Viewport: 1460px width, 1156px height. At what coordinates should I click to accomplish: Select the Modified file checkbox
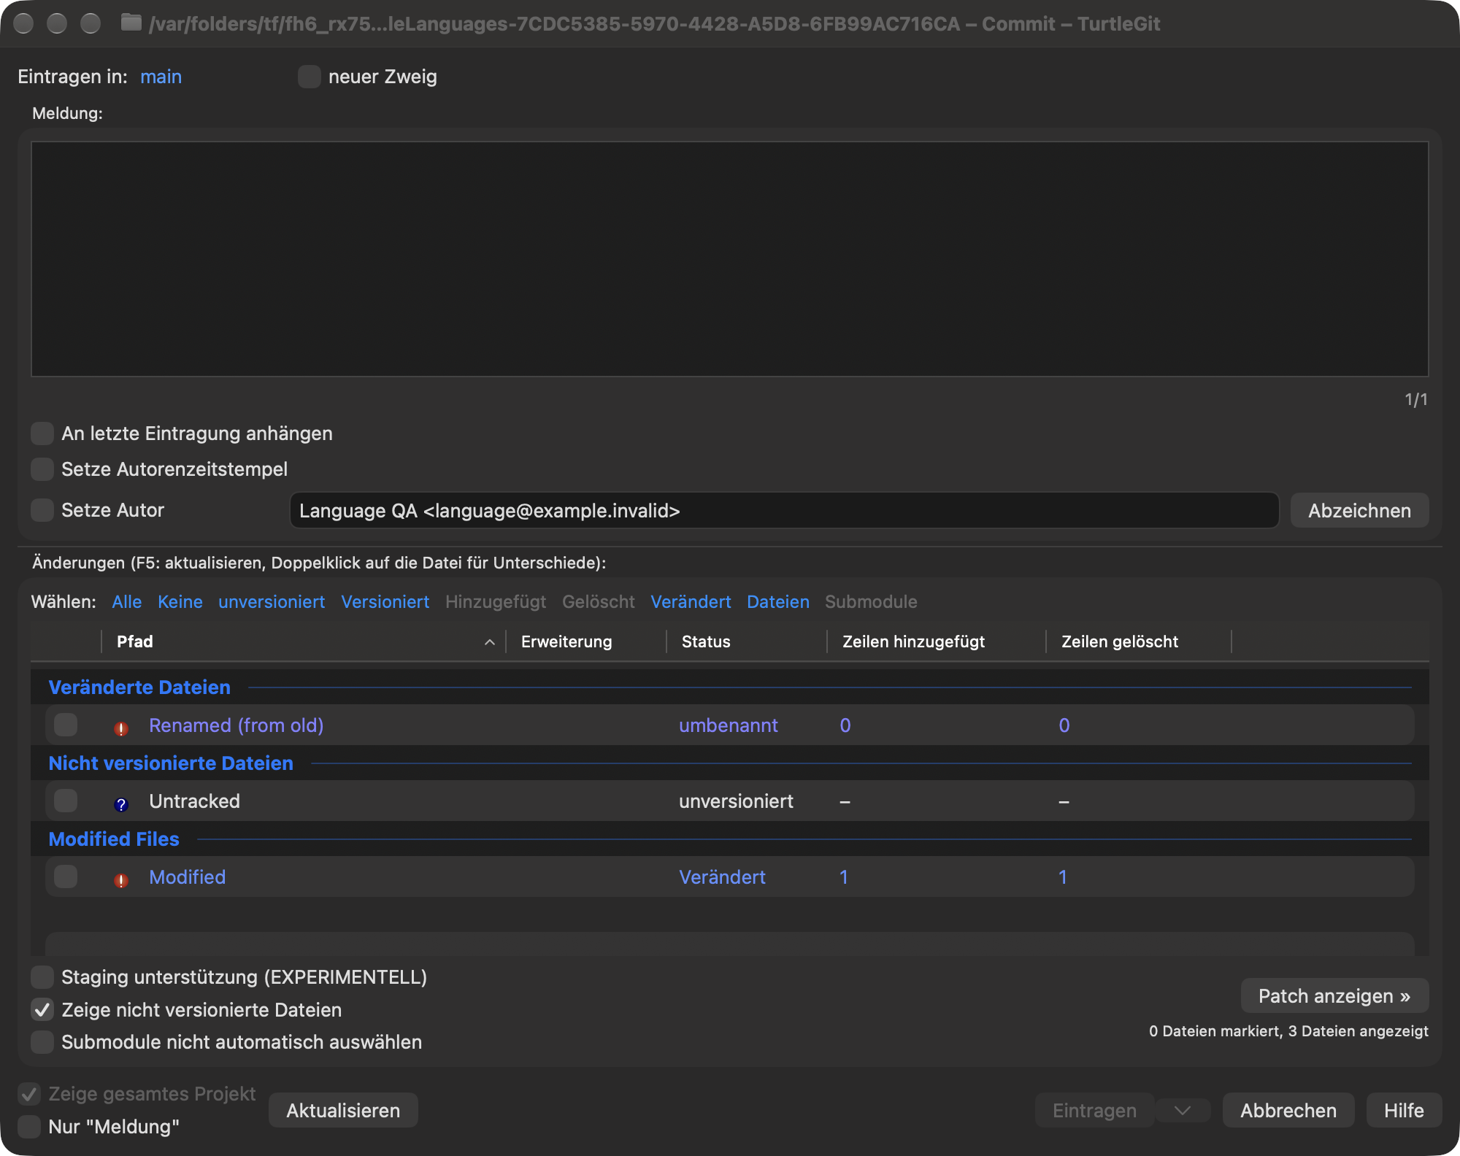tap(66, 876)
